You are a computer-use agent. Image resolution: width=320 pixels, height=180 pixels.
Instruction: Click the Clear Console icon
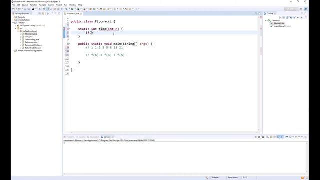point(268,137)
